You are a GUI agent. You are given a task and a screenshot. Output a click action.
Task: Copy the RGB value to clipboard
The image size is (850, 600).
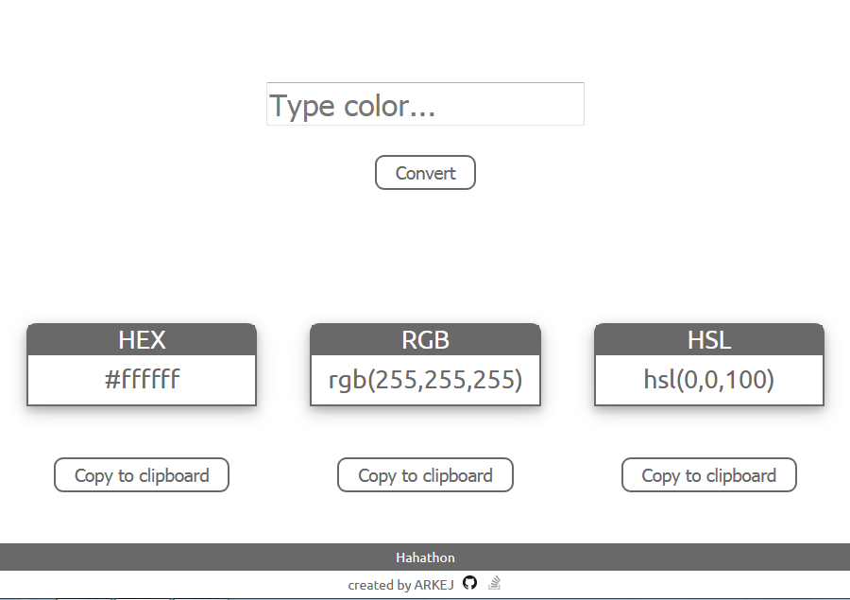click(425, 475)
